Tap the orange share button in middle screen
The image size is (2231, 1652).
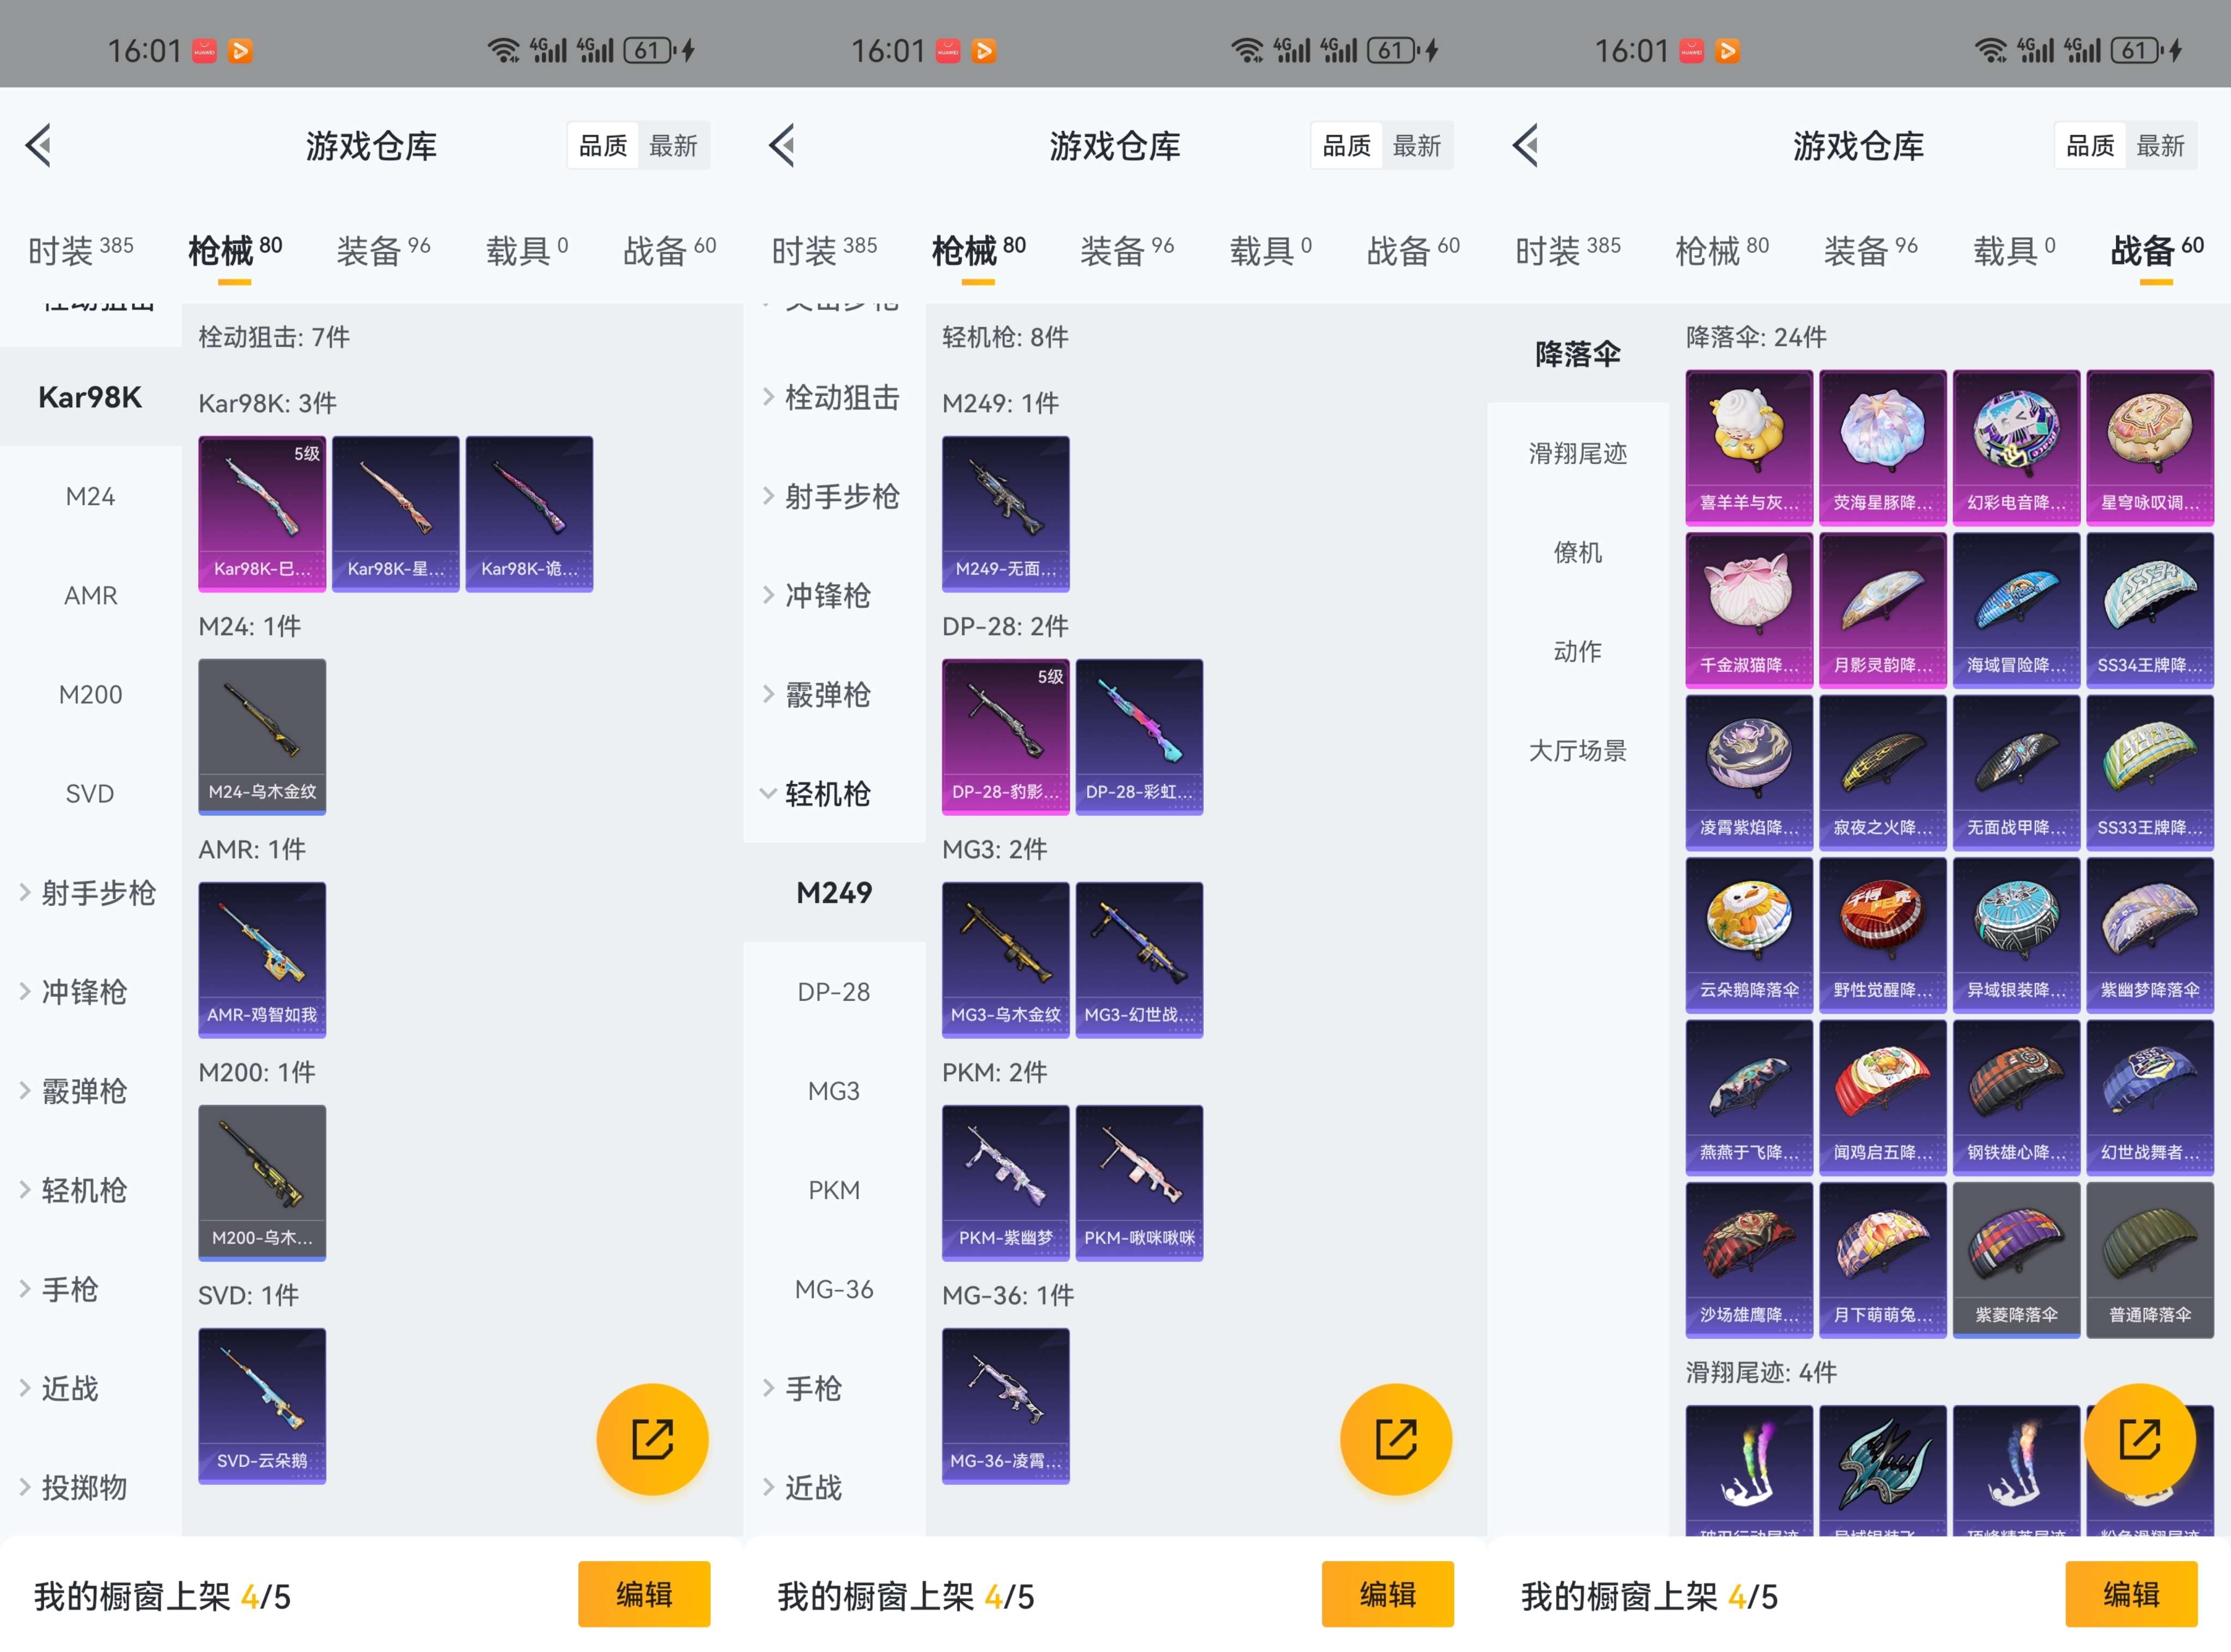1395,1439
